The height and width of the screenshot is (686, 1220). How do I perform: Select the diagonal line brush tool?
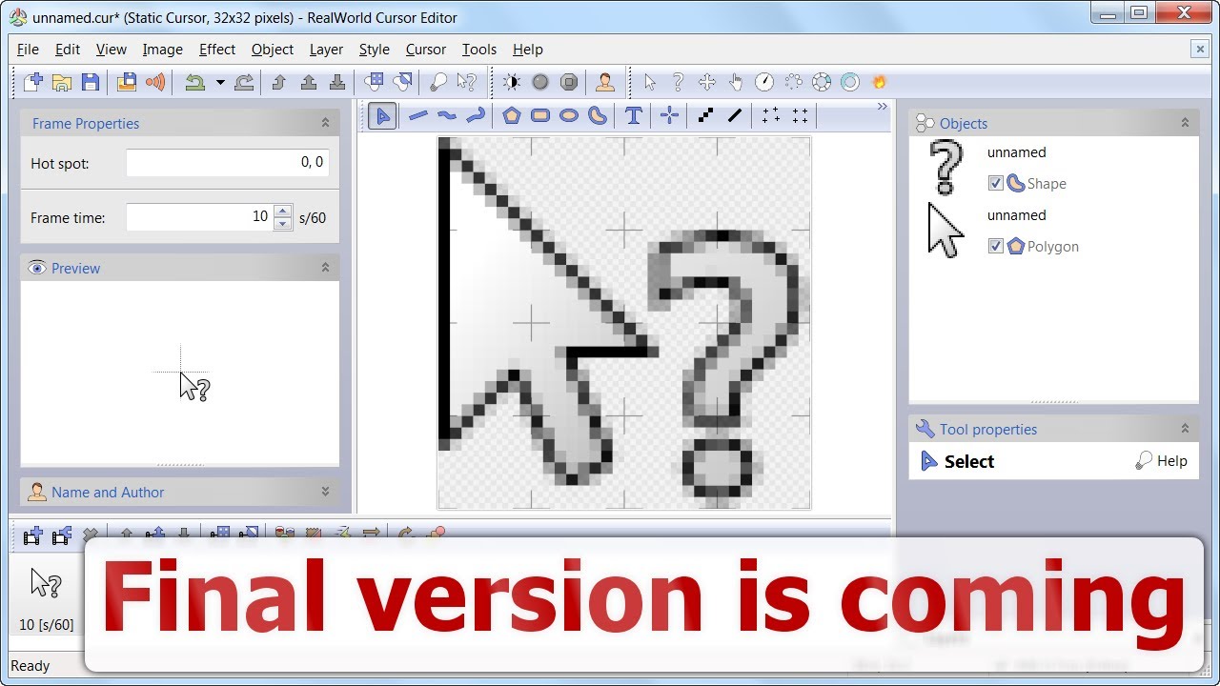tap(735, 116)
